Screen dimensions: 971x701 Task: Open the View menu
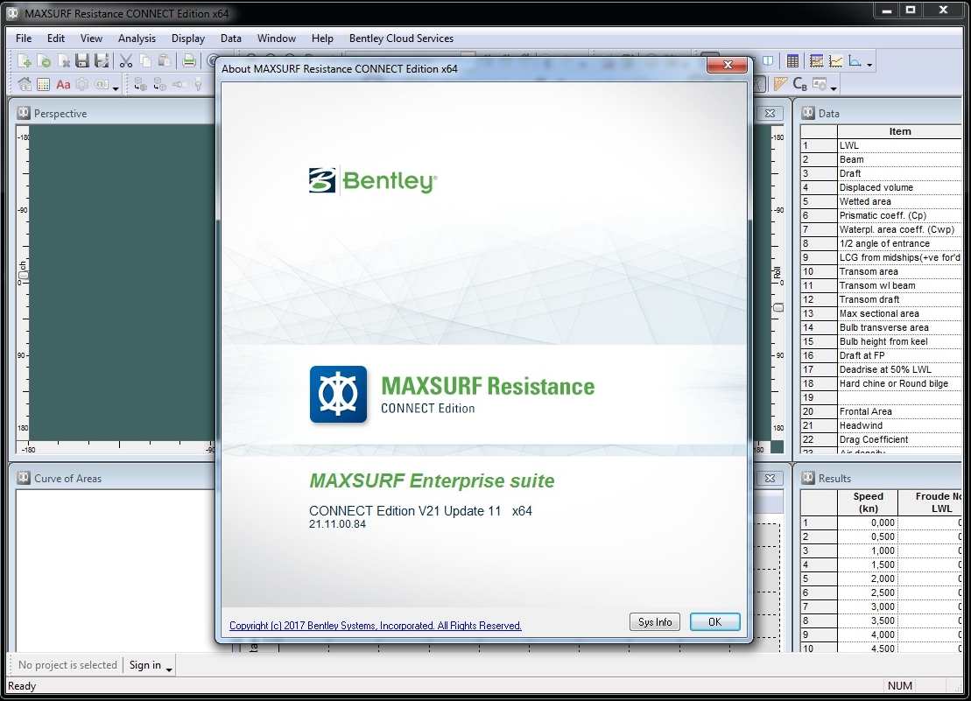click(x=91, y=39)
